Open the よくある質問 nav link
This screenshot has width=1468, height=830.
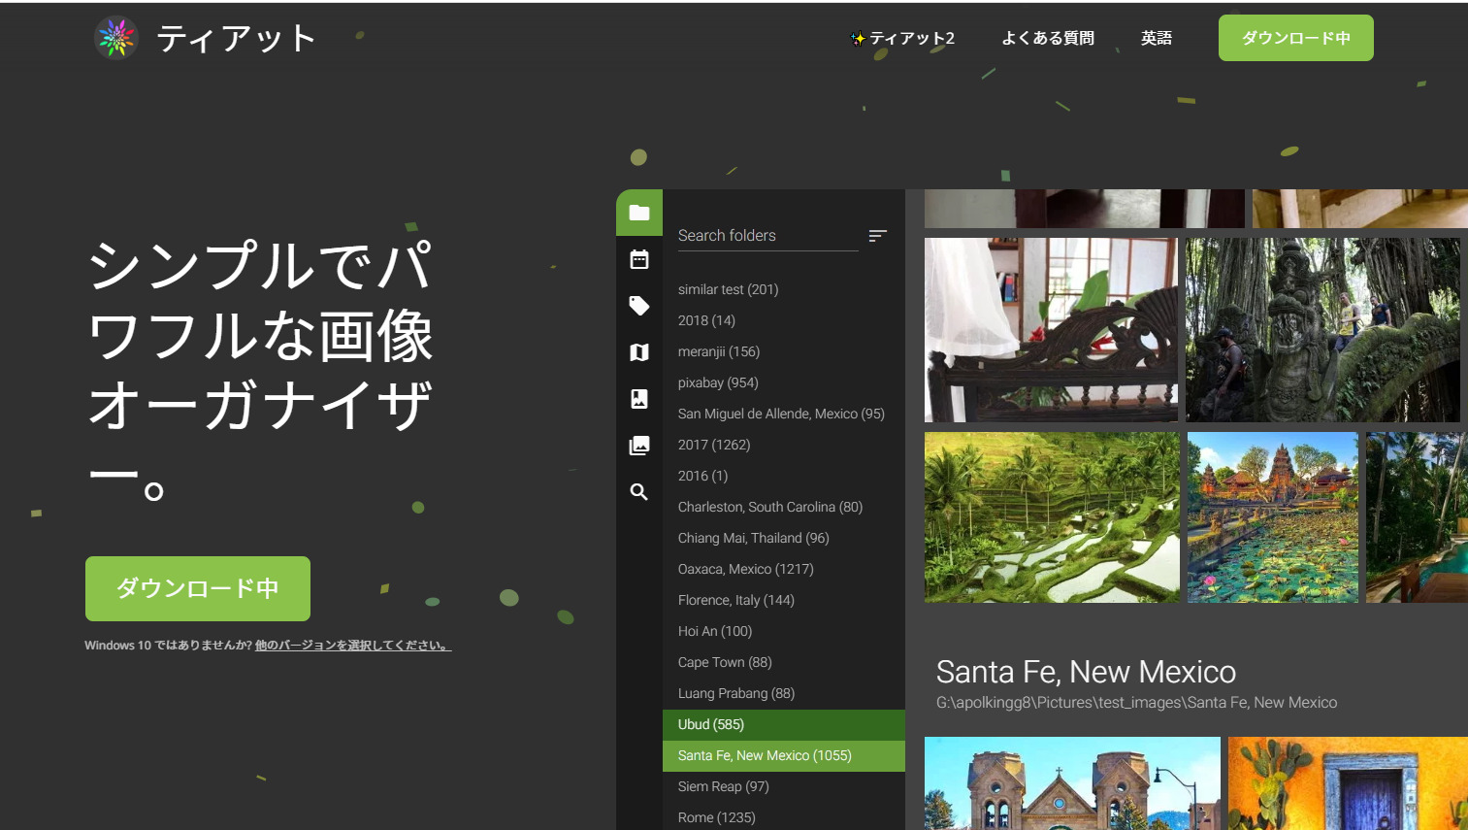[x=1048, y=39]
